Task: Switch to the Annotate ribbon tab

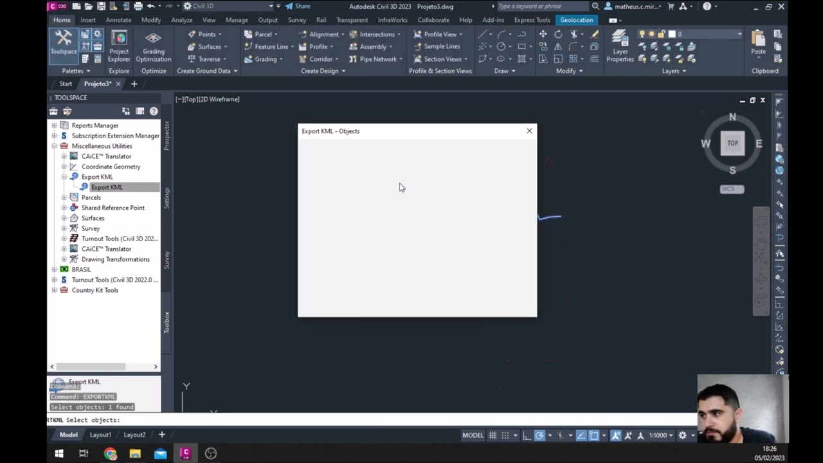Action: [x=118, y=20]
